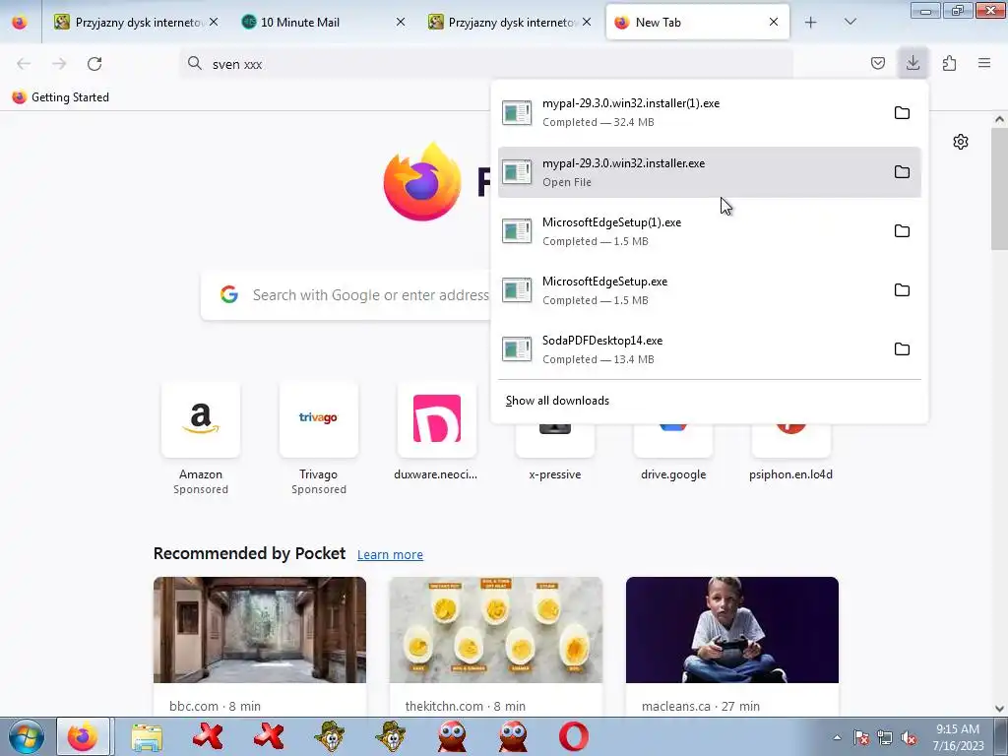Show hidden tray icons arrow
This screenshot has height=756, width=1008.
click(x=837, y=736)
